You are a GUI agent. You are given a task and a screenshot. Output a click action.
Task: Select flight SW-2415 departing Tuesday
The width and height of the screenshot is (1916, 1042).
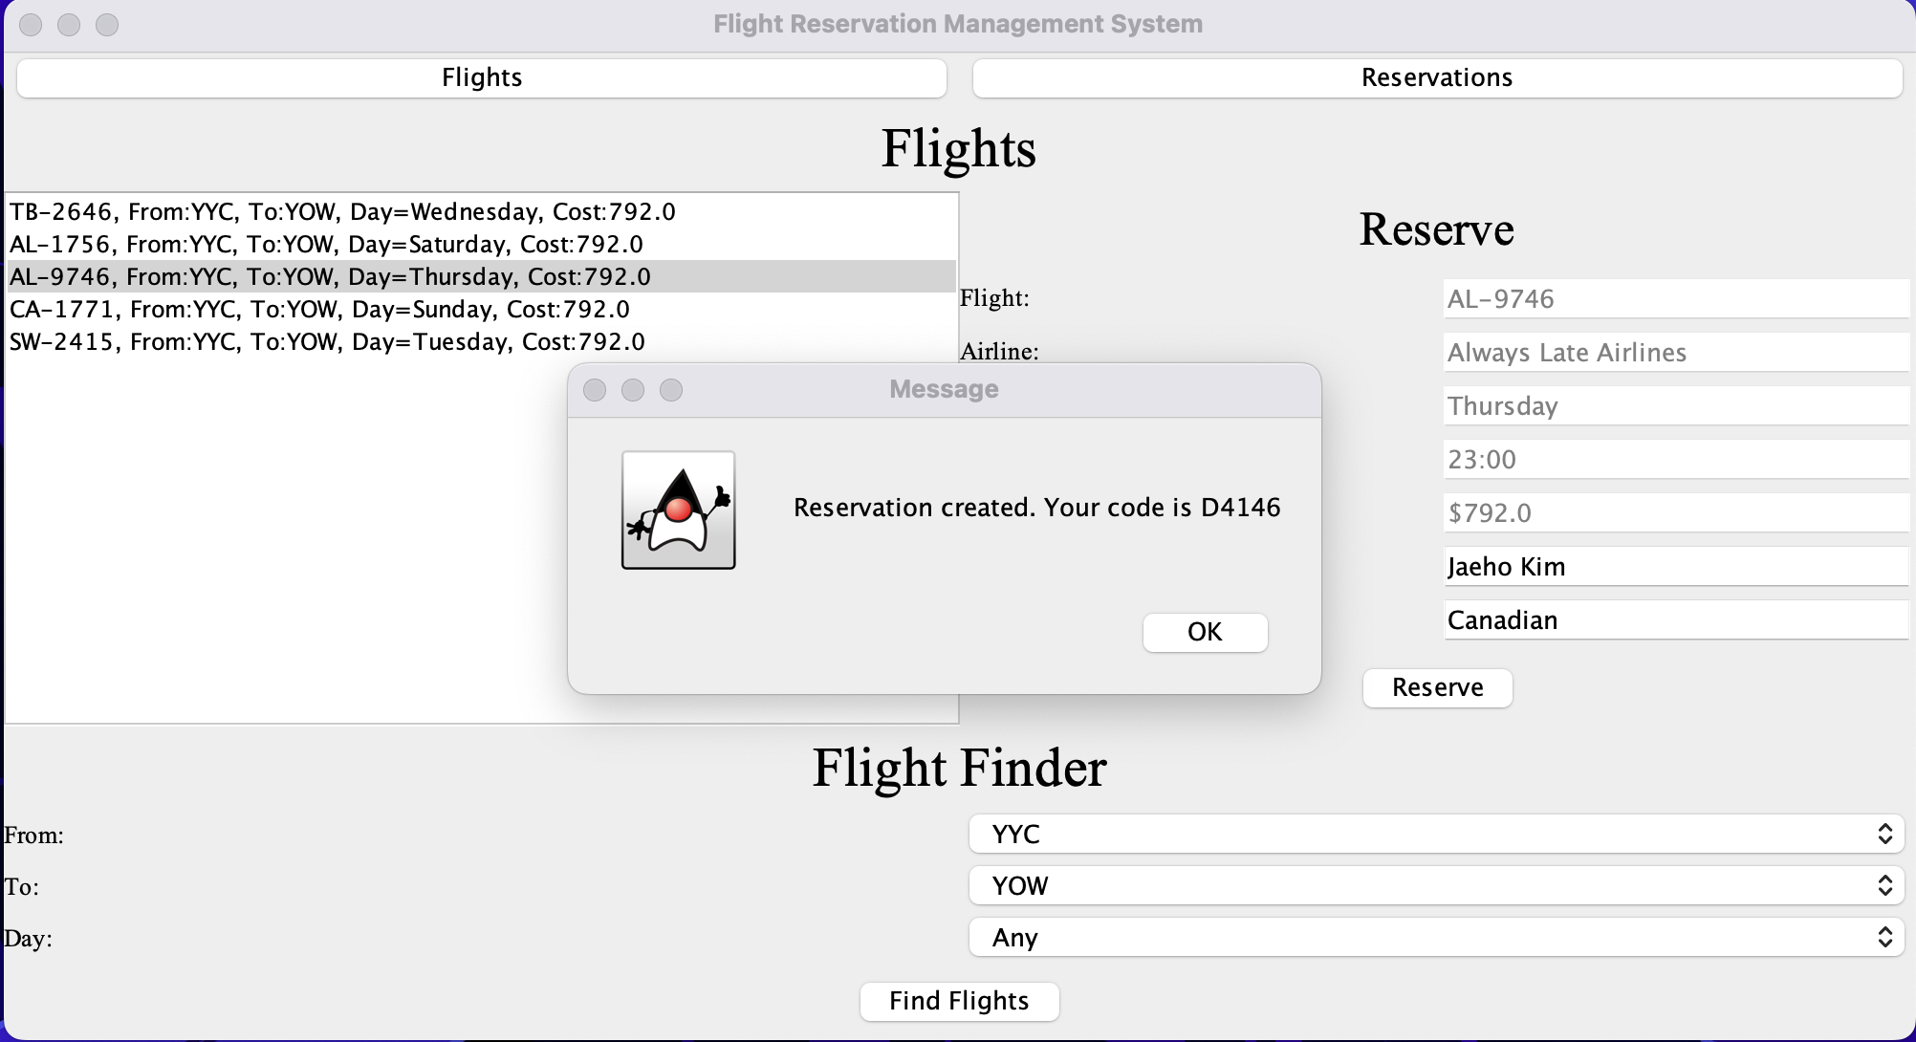[x=326, y=341]
